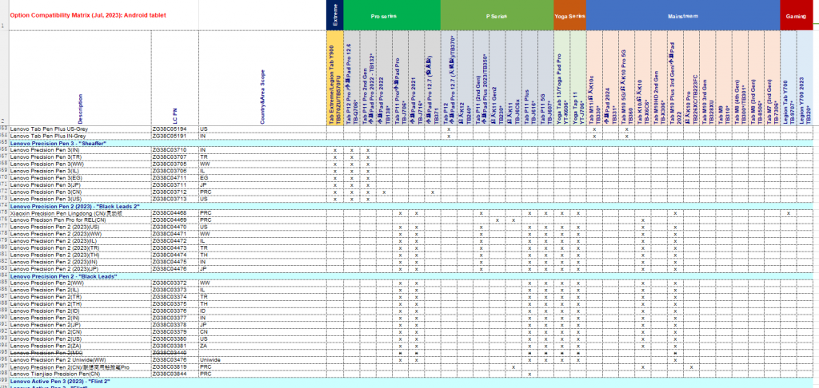Select part number ZG38C03379
Image resolution: width=819 pixels, height=388 pixels.
tap(175, 331)
